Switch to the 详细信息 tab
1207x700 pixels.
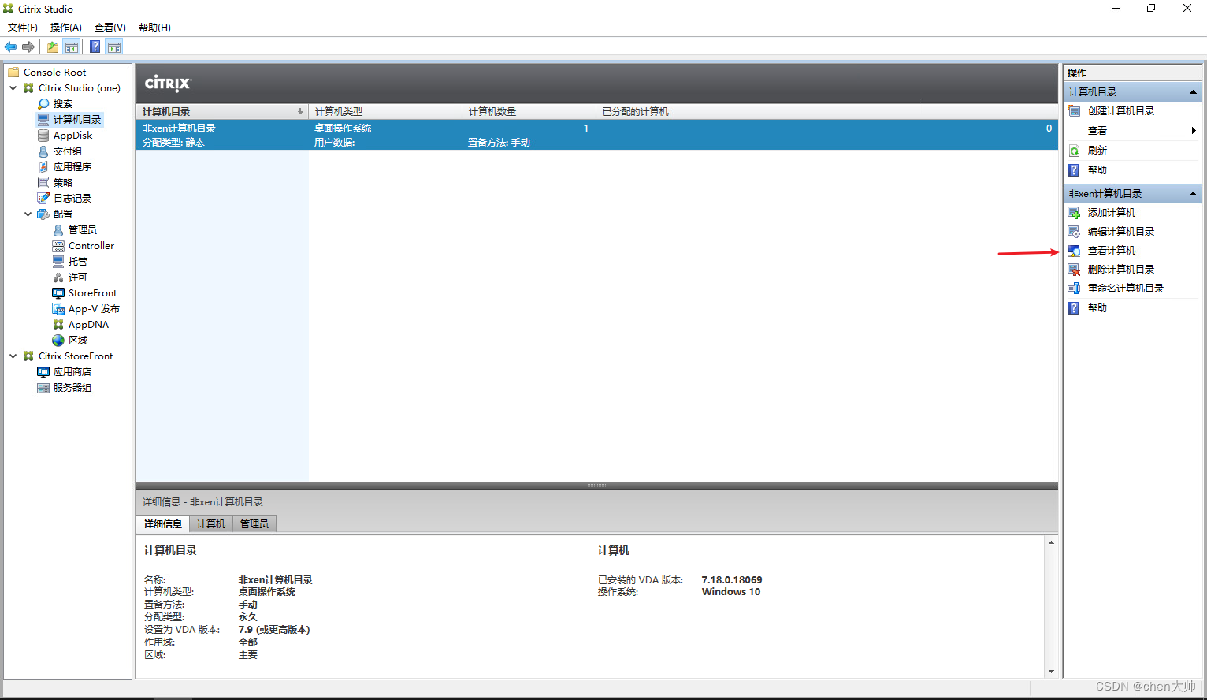[x=163, y=524]
